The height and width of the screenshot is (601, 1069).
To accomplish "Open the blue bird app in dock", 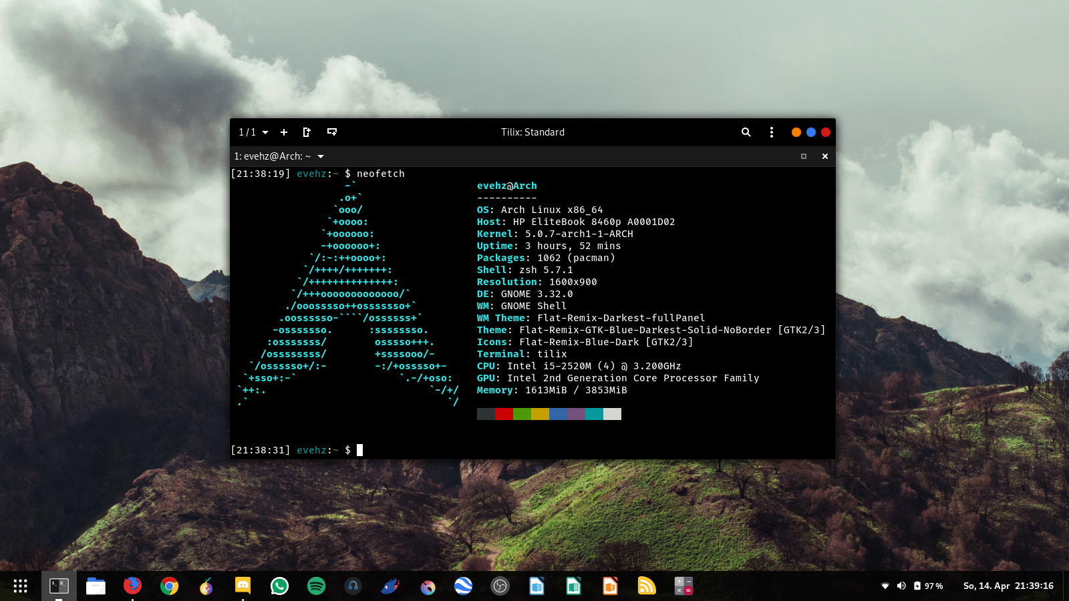I will pyautogui.click(x=390, y=586).
